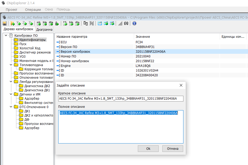Click the binoculars search toolbar icon
This screenshot has width=248, height=165.
coord(126,23)
